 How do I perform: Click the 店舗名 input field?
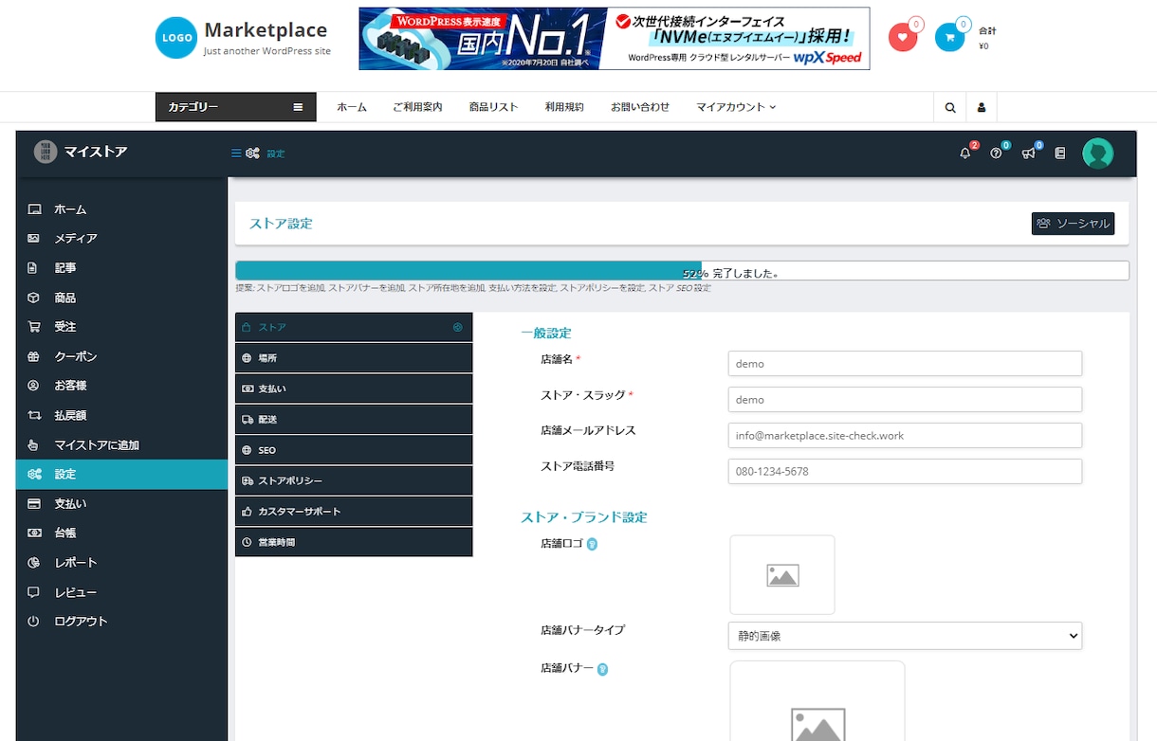905,364
